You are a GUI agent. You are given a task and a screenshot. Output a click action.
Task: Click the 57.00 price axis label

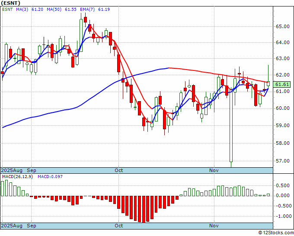point(283,161)
